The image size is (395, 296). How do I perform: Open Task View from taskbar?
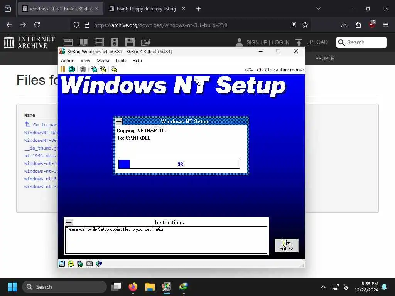tap(116, 287)
